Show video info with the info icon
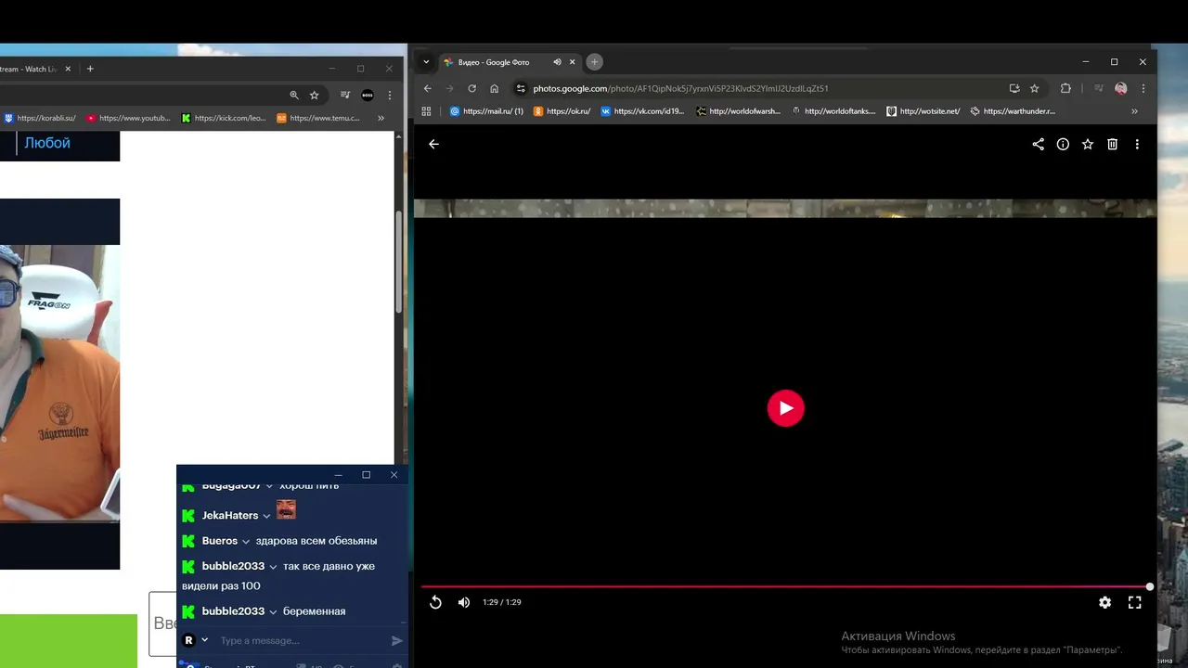The height and width of the screenshot is (668, 1188). point(1063,144)
